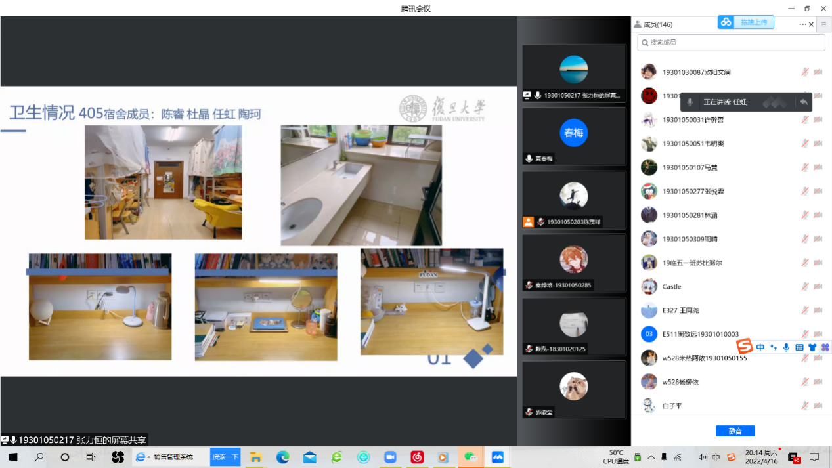Click Castle member avatar
832x468 pixels.
point(649,286)
